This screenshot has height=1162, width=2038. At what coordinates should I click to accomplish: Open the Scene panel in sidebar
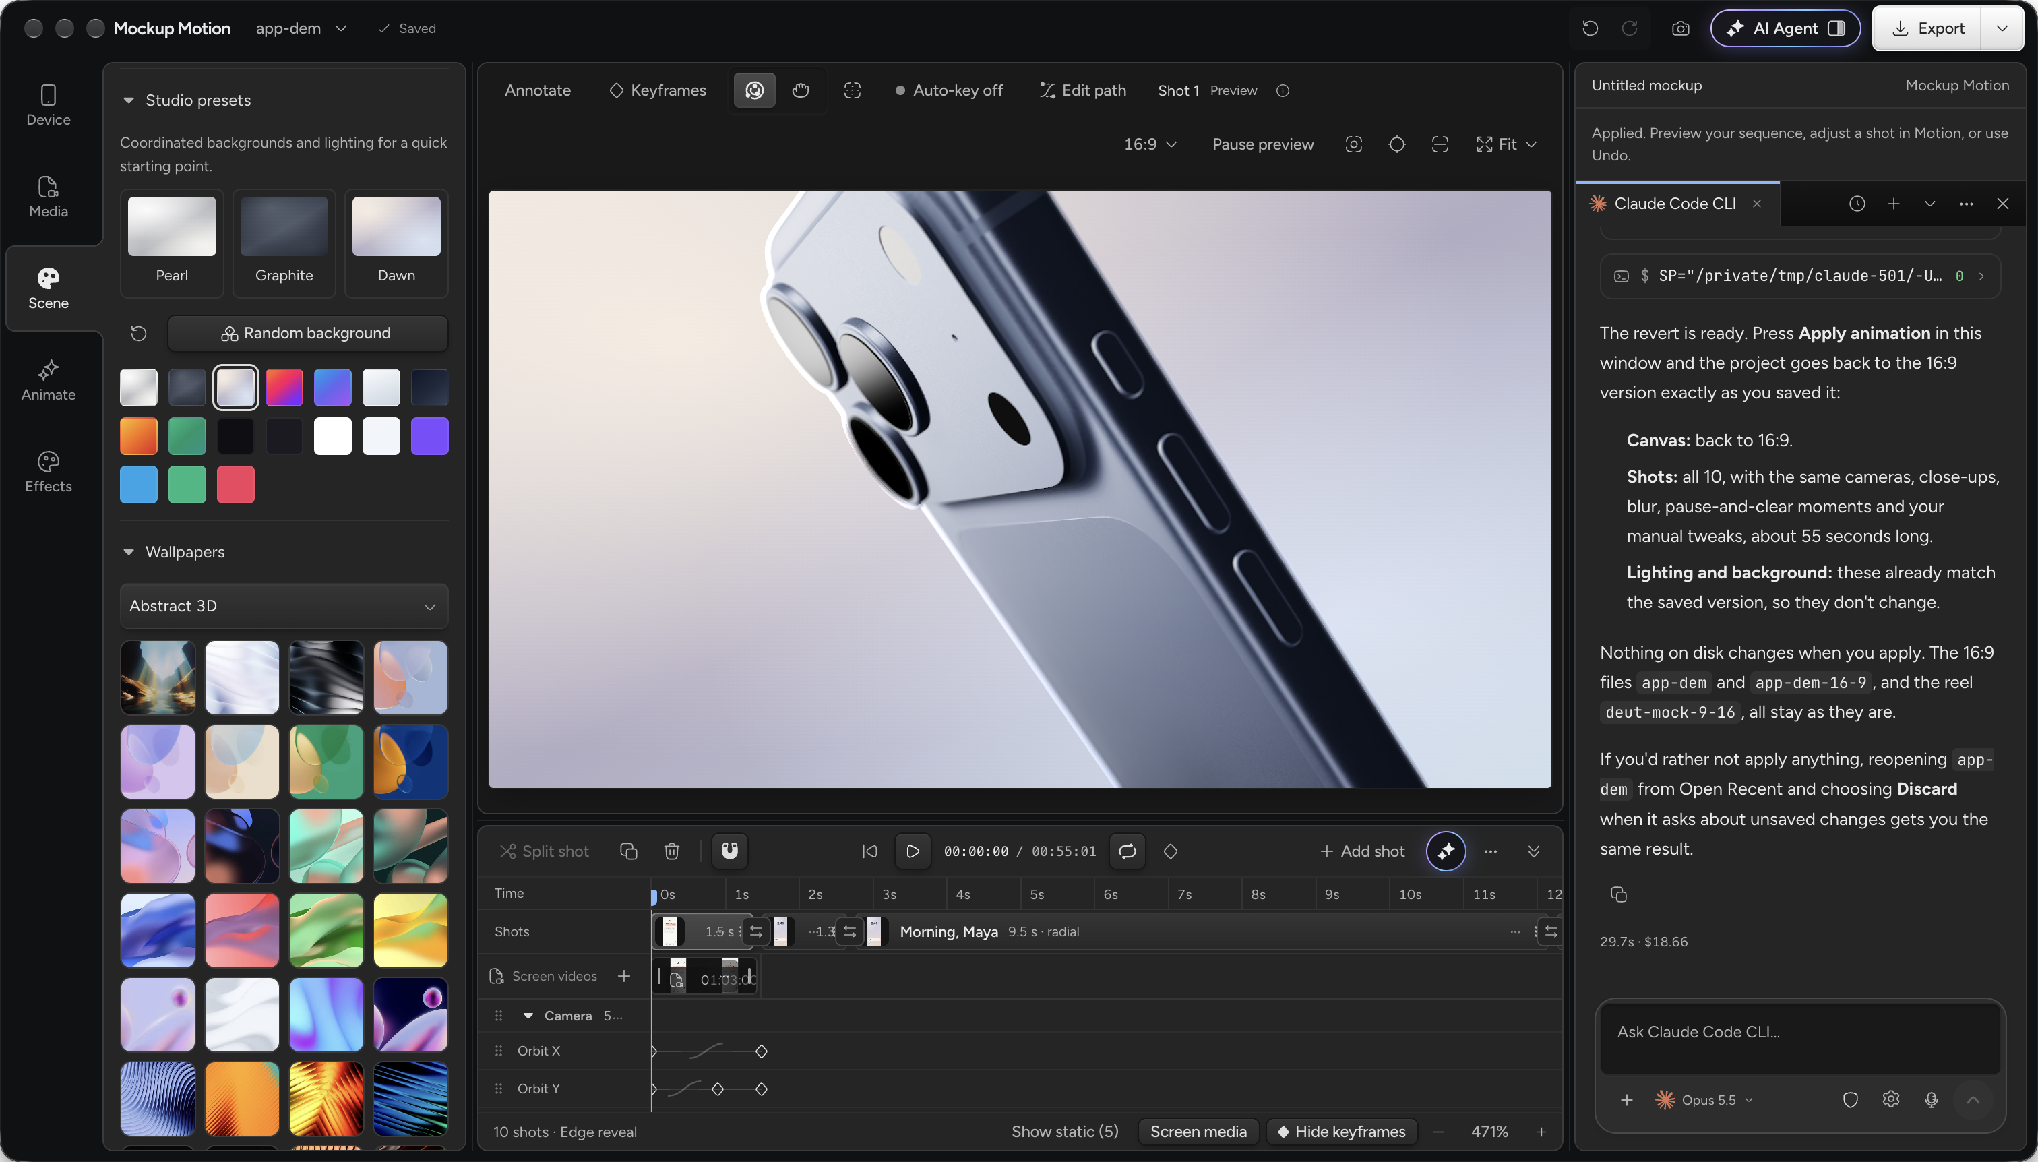pos(49,288)
